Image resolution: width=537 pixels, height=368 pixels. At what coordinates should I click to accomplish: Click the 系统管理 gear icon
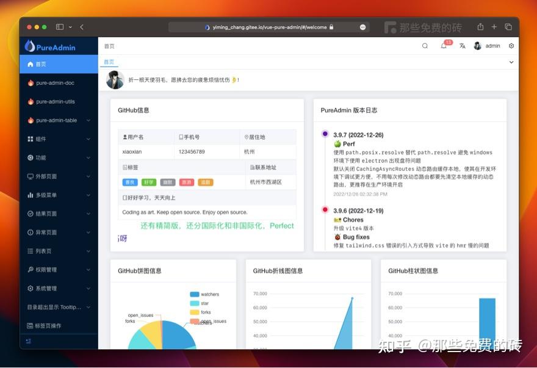[x=30, y=288]
